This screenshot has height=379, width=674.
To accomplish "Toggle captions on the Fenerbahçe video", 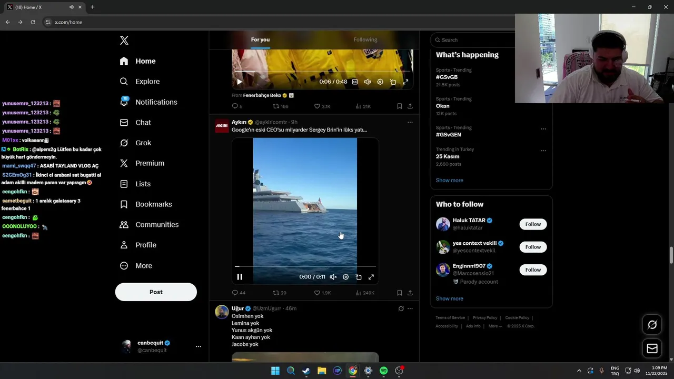I will [355, 82].
